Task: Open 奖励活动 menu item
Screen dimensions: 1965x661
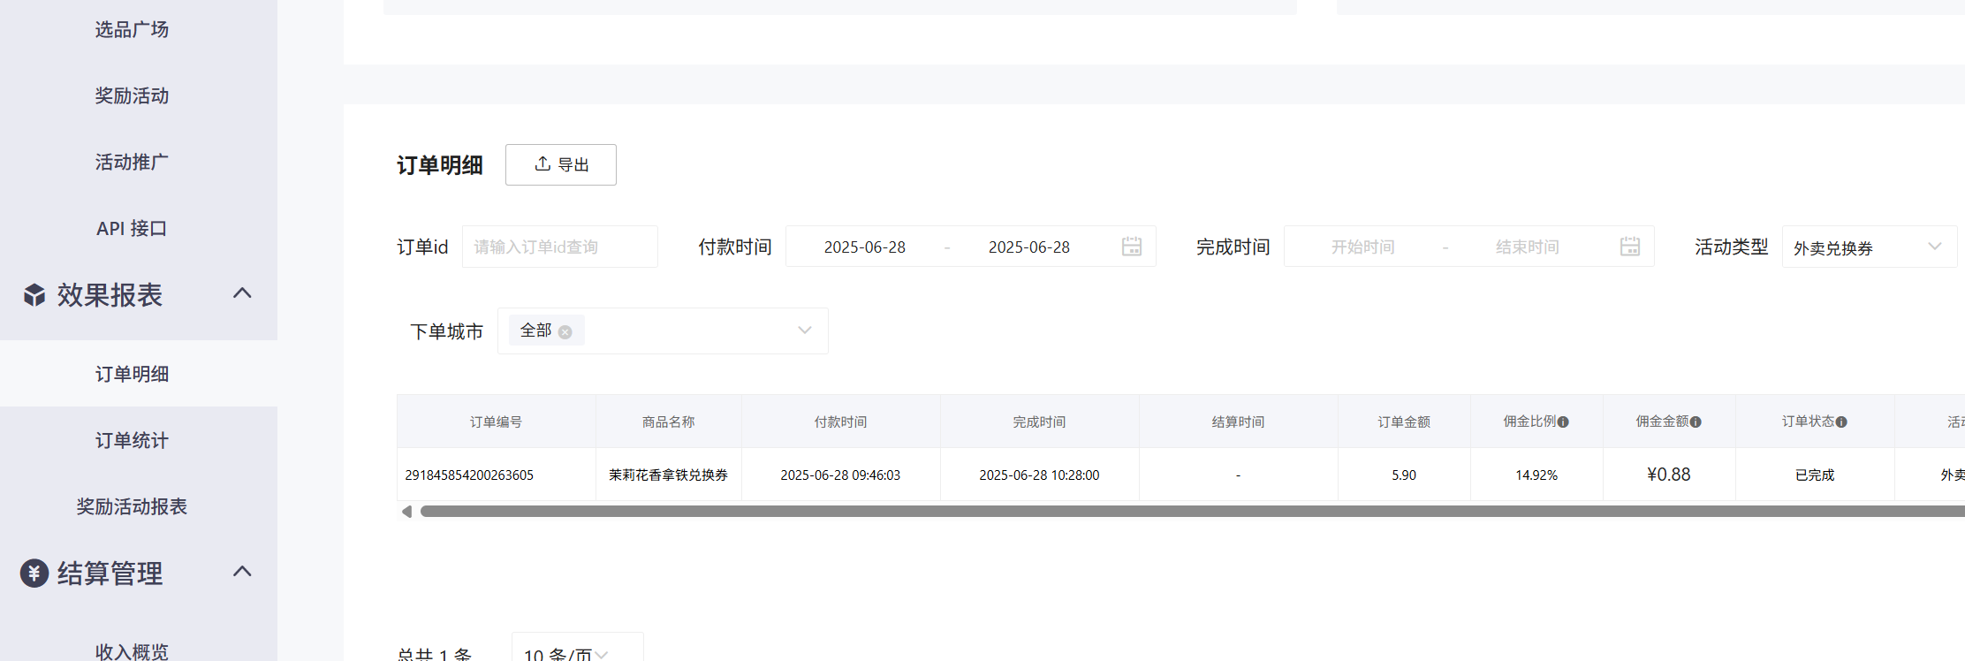Action: coord(132,95)
